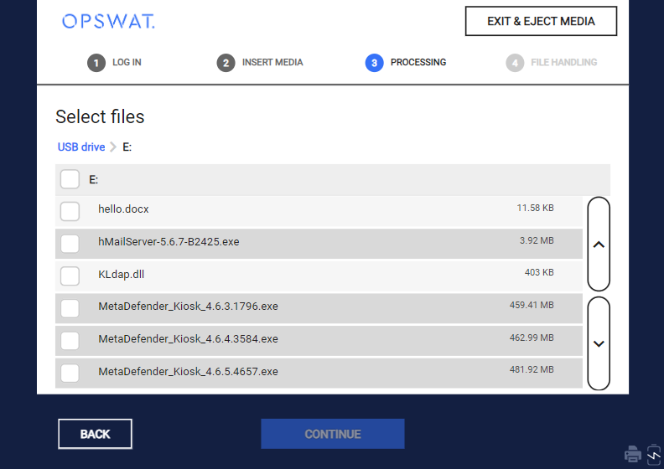Click the MetaDefender_Kiosk_4.6.3.1796.exe file name
664x469 pixels.
point(188,307)
